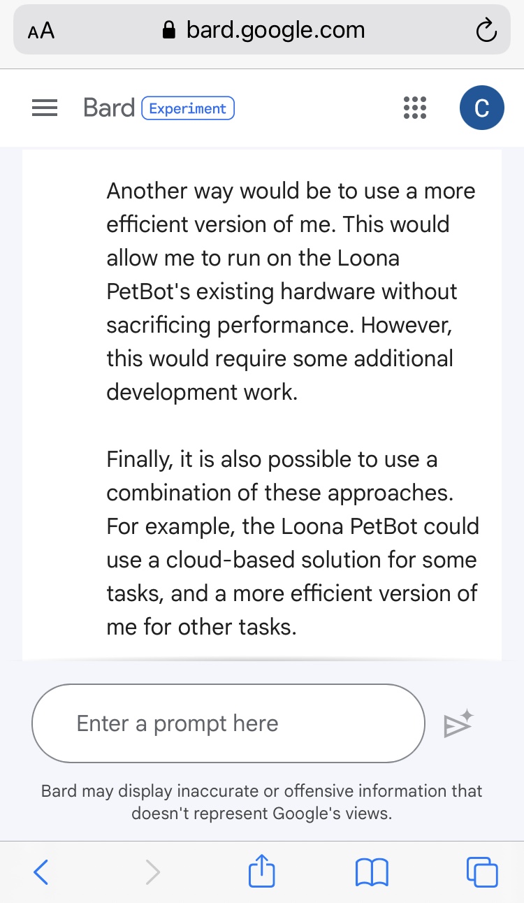The width and height of the screenshot is (524, 903).
Task: Open the AA text size menu
Action: [41, 31]
